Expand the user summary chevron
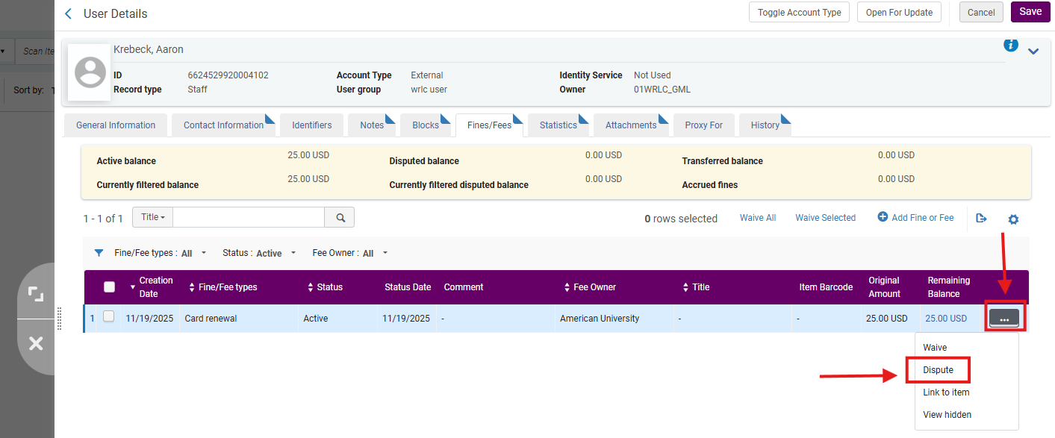The image size is (1055, 438). tap(1033, 51)
